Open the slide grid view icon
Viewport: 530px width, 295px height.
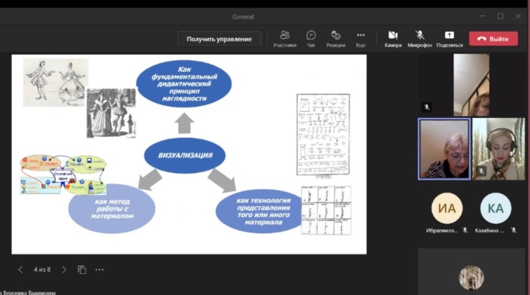82,270
